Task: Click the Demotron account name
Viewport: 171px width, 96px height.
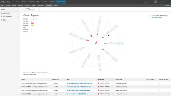Action: click(x=161, y=2)
